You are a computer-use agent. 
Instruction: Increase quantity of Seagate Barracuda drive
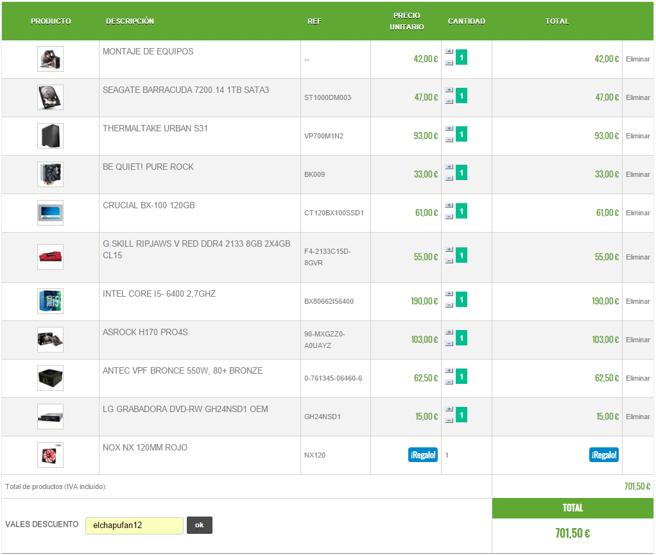coord(449,90)
